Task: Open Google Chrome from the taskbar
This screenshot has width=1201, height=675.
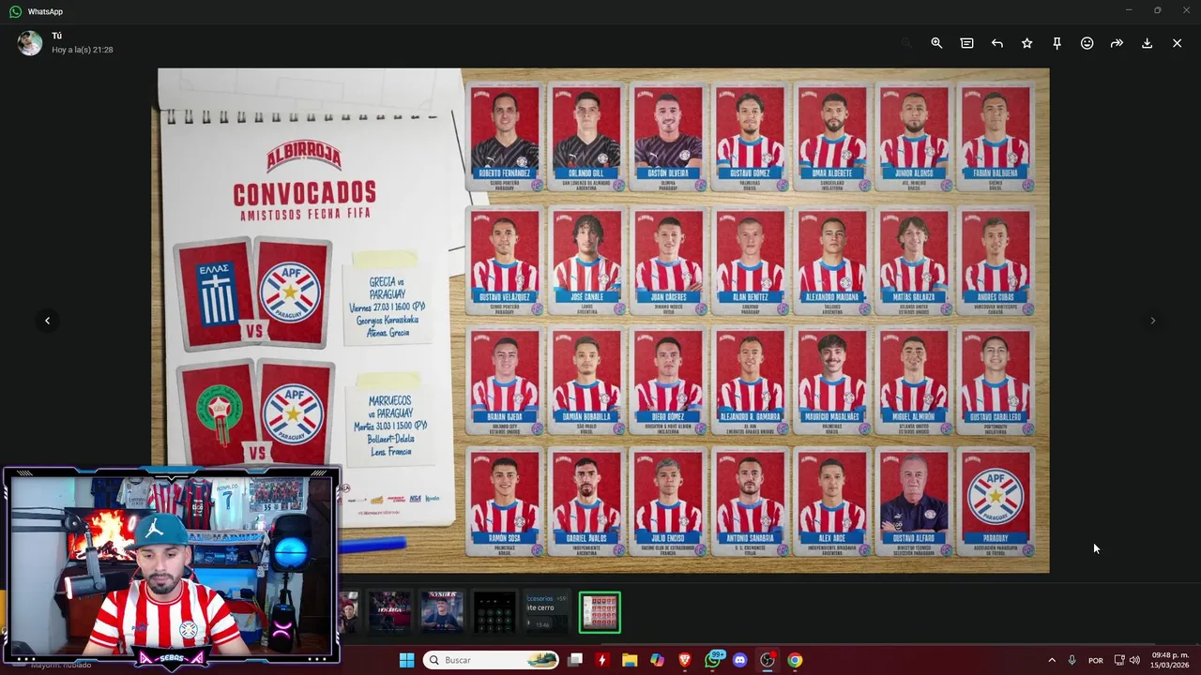Action: 795,660
